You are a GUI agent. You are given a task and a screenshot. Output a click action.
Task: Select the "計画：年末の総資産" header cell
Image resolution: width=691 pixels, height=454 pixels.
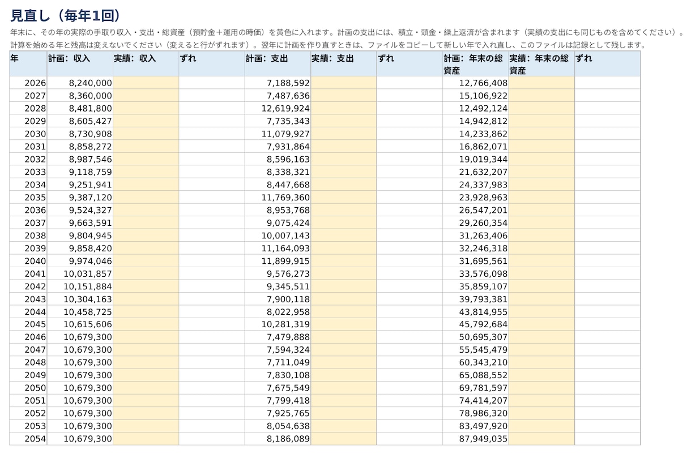pyautogui.click(x=476, y=64)
